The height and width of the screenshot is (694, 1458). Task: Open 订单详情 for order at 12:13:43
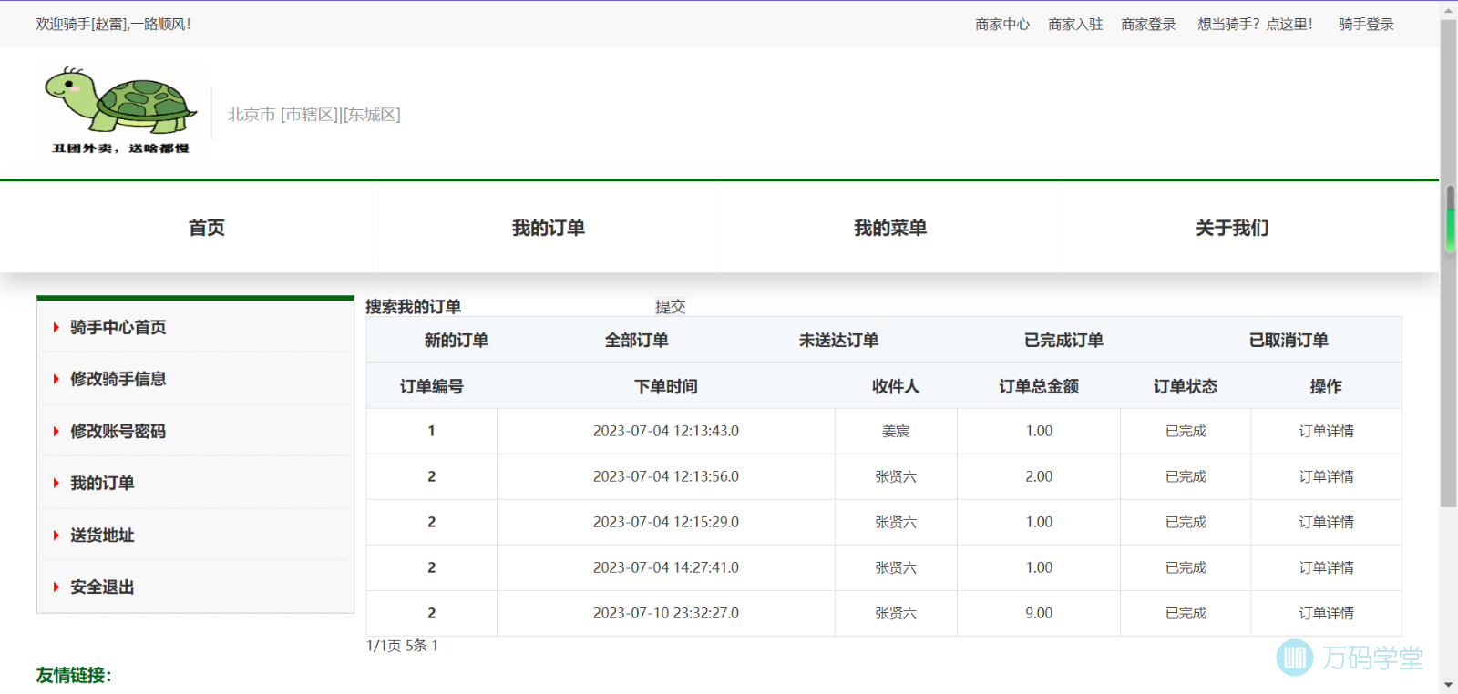[x=1326, y=431]
